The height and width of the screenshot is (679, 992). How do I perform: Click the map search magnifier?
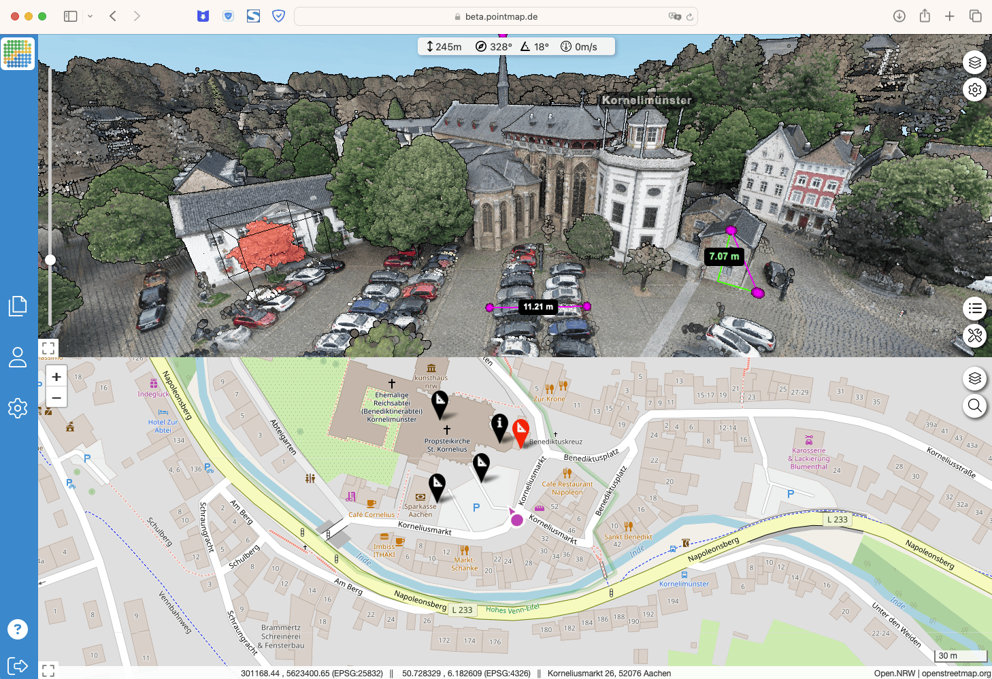974,406
